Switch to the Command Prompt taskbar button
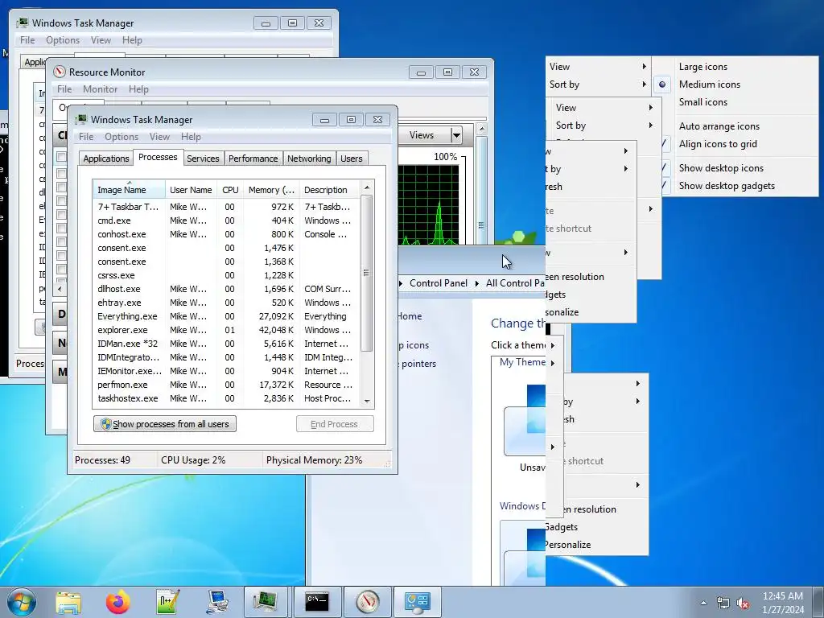 [x=317, y=602]
